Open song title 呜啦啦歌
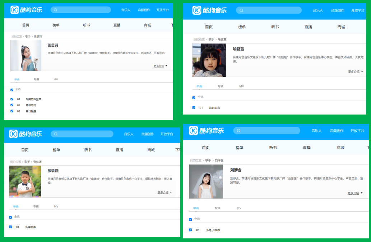The height and width of the screenshot is (242, 371). click(x=215, y=108)
